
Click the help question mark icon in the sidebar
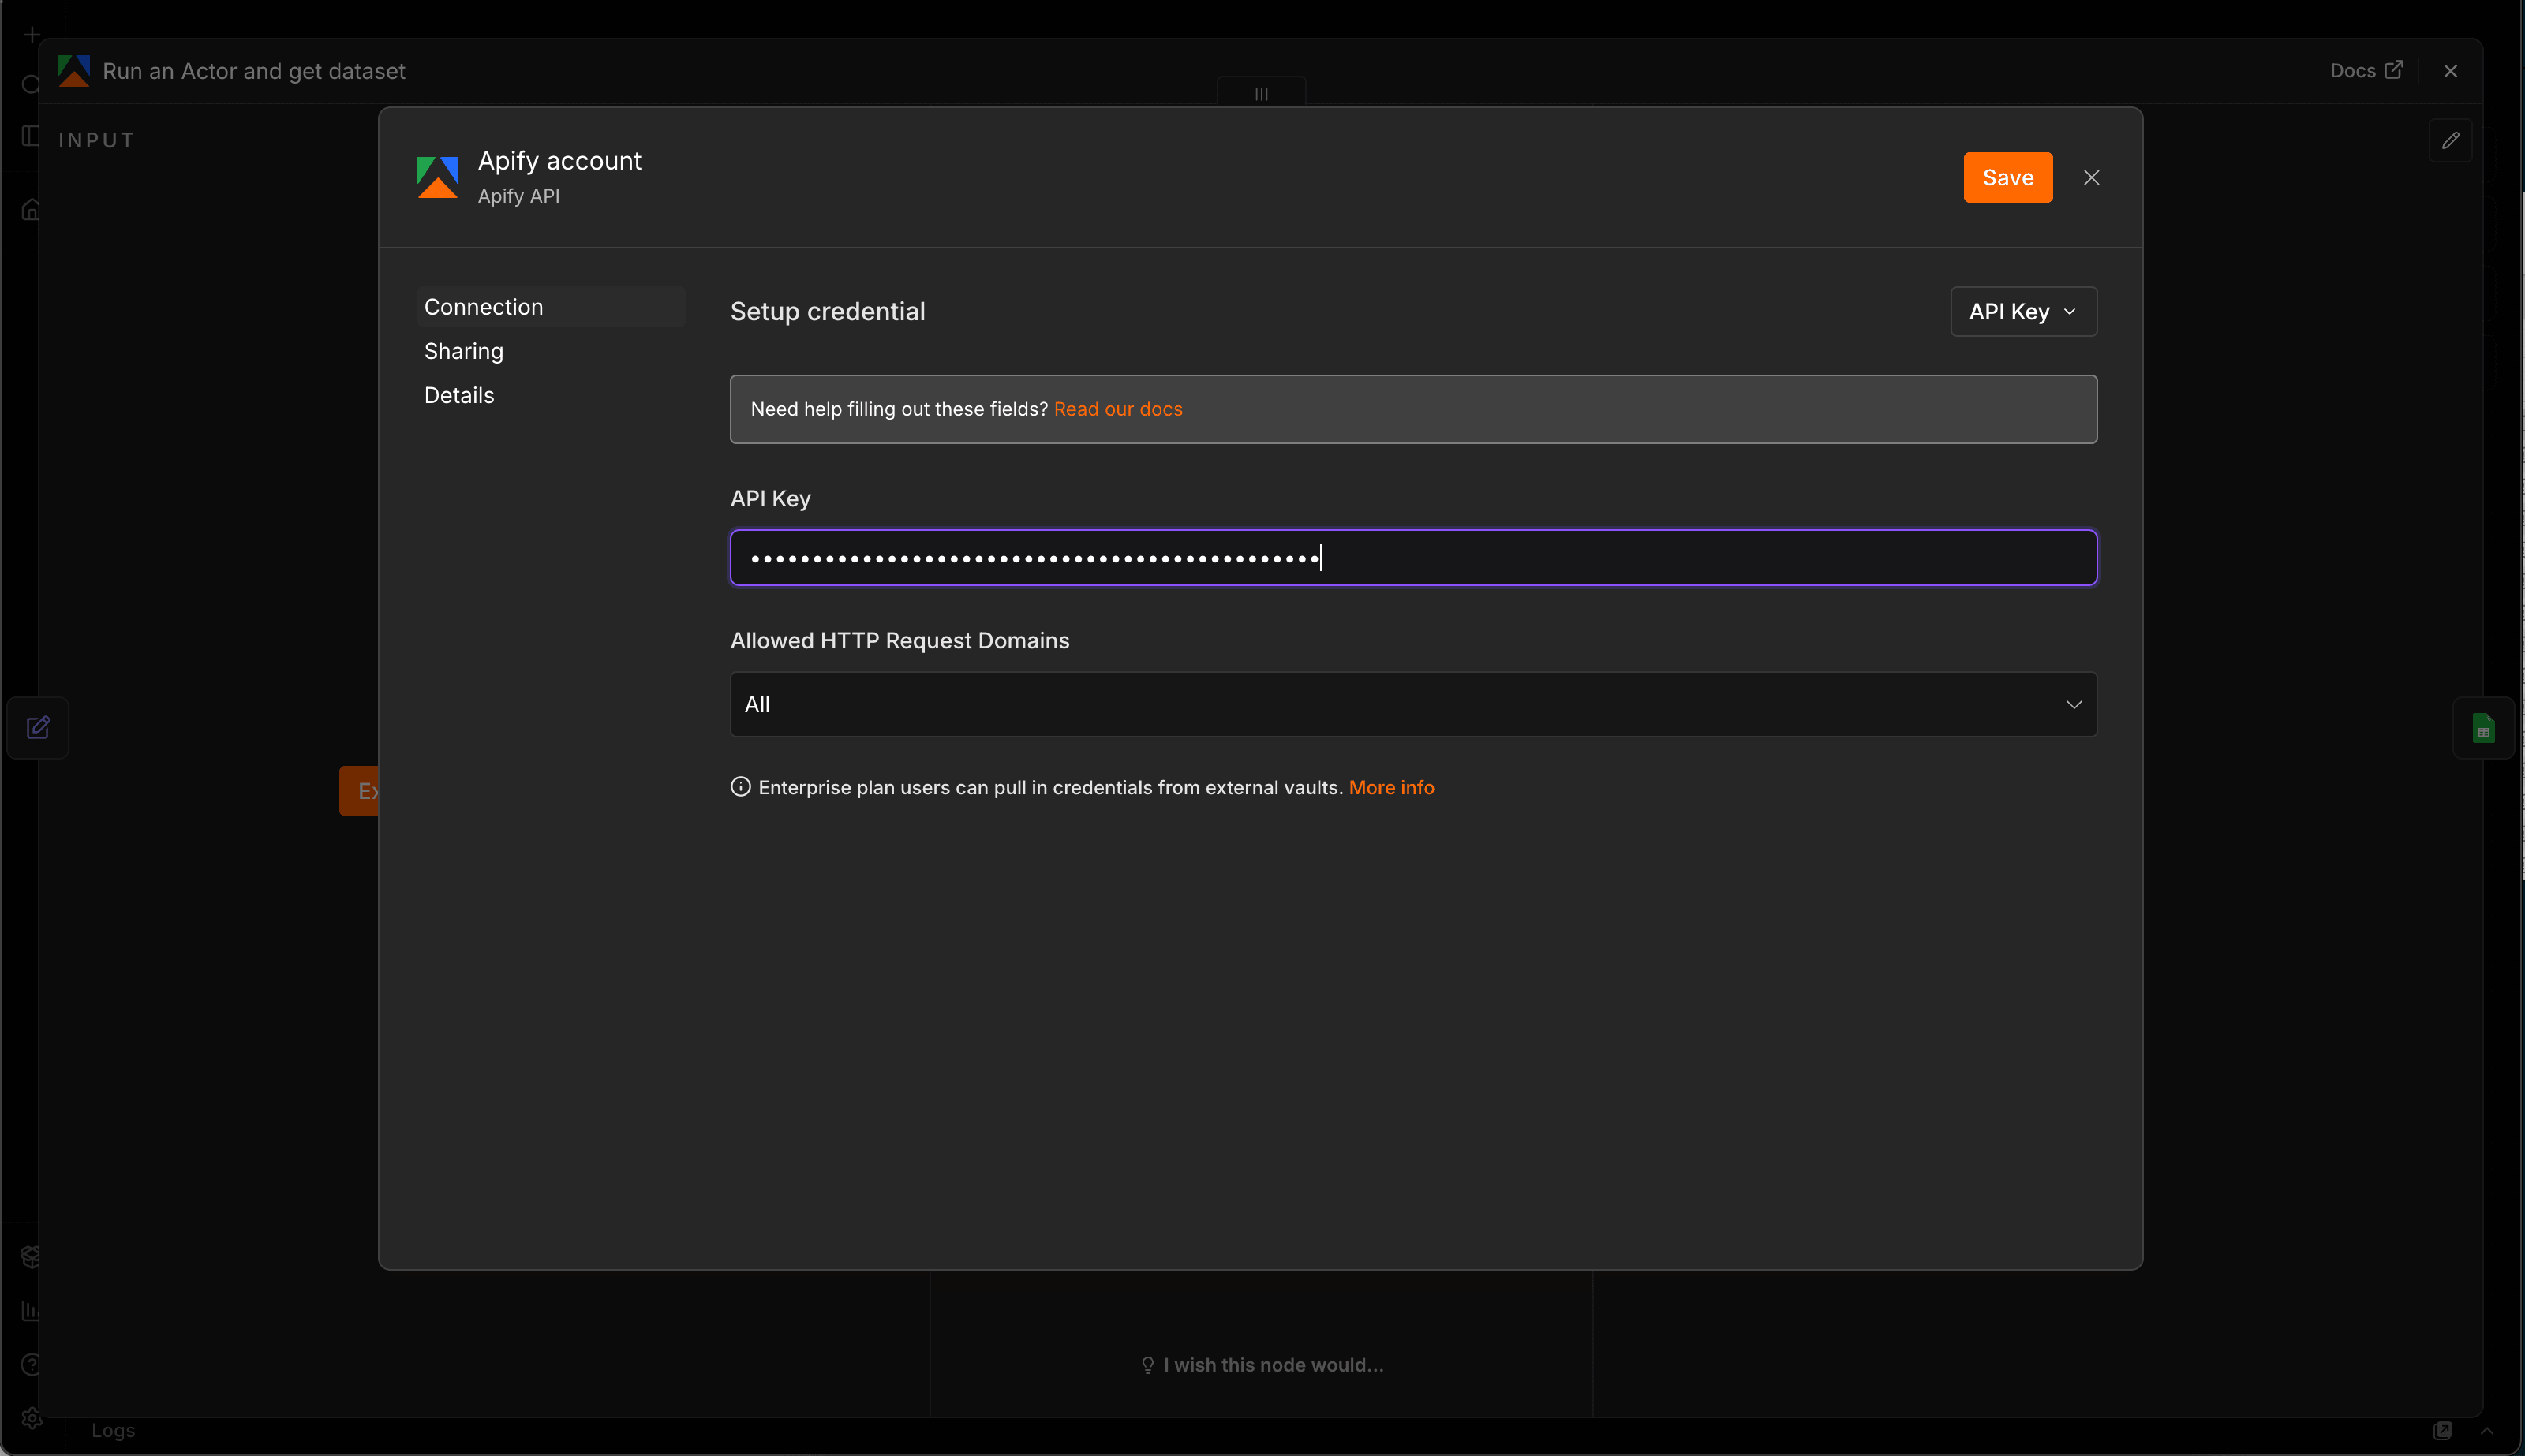tap(32, 1364)
